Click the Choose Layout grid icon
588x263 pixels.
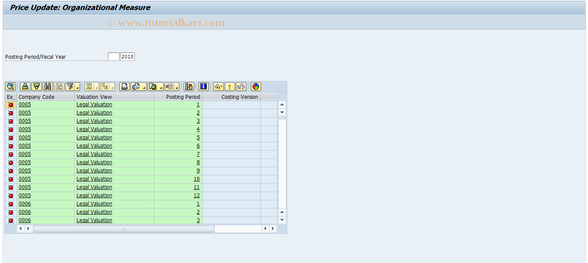tap(170, 87)
